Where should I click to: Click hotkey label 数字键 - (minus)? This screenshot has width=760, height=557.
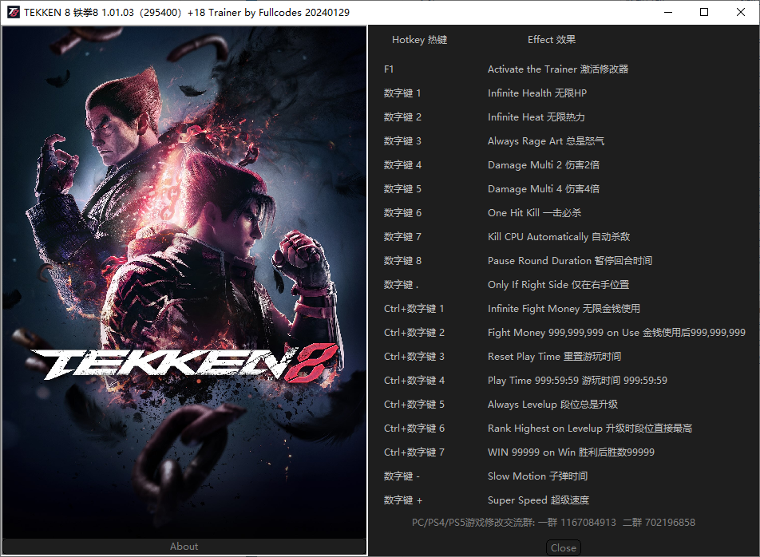pyautogui.click(x=402, y=476)
